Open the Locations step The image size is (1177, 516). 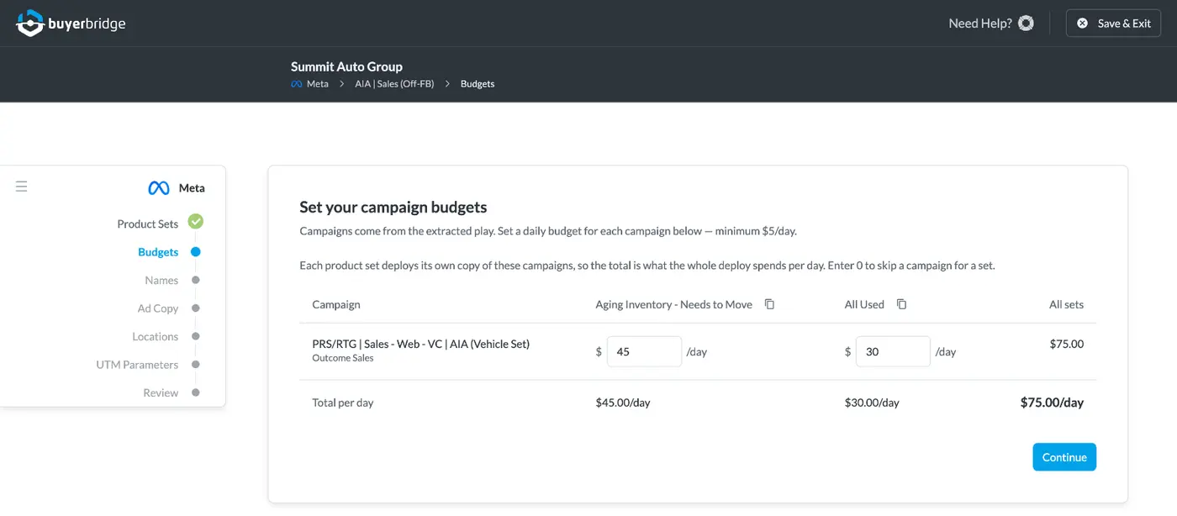pos(156,336)
